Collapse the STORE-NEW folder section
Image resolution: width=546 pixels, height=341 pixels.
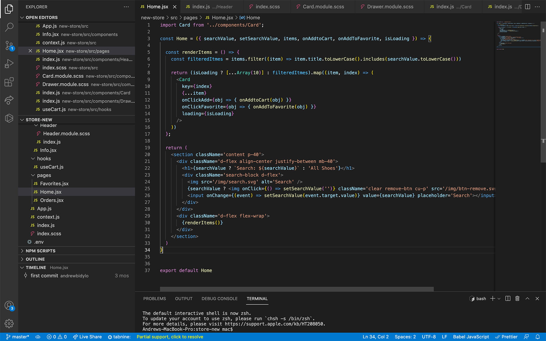[x=76, y=120]
